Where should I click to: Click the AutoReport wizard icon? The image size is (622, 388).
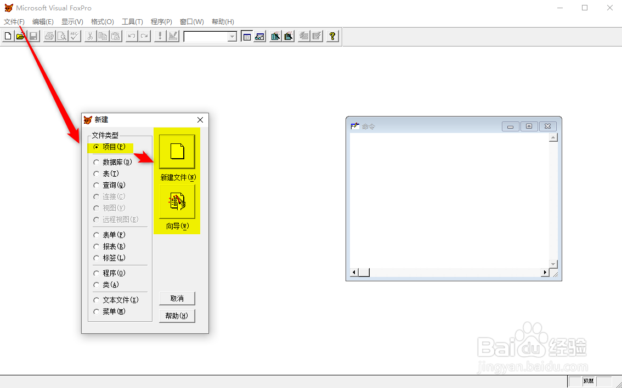pos(316,37)
